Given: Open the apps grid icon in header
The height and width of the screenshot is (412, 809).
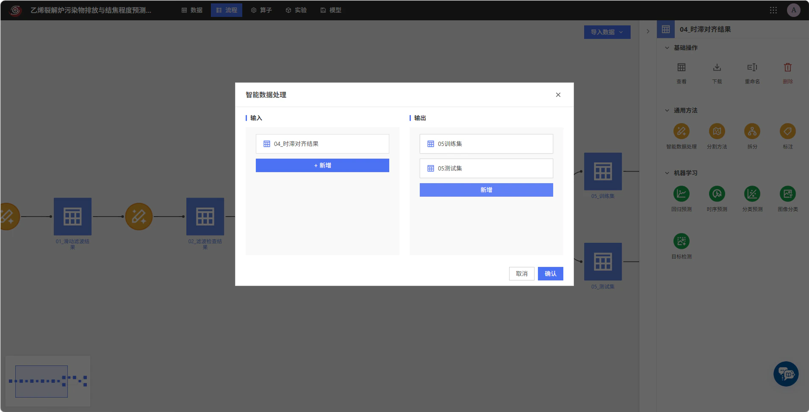Looking at the screenshot, I should tap(773, 10).
